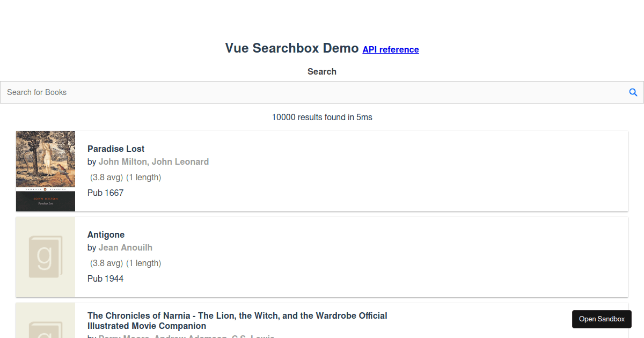644x338 pixels.
Task: Select the Chronicles of Narnia book title
Action: point(237,321)
